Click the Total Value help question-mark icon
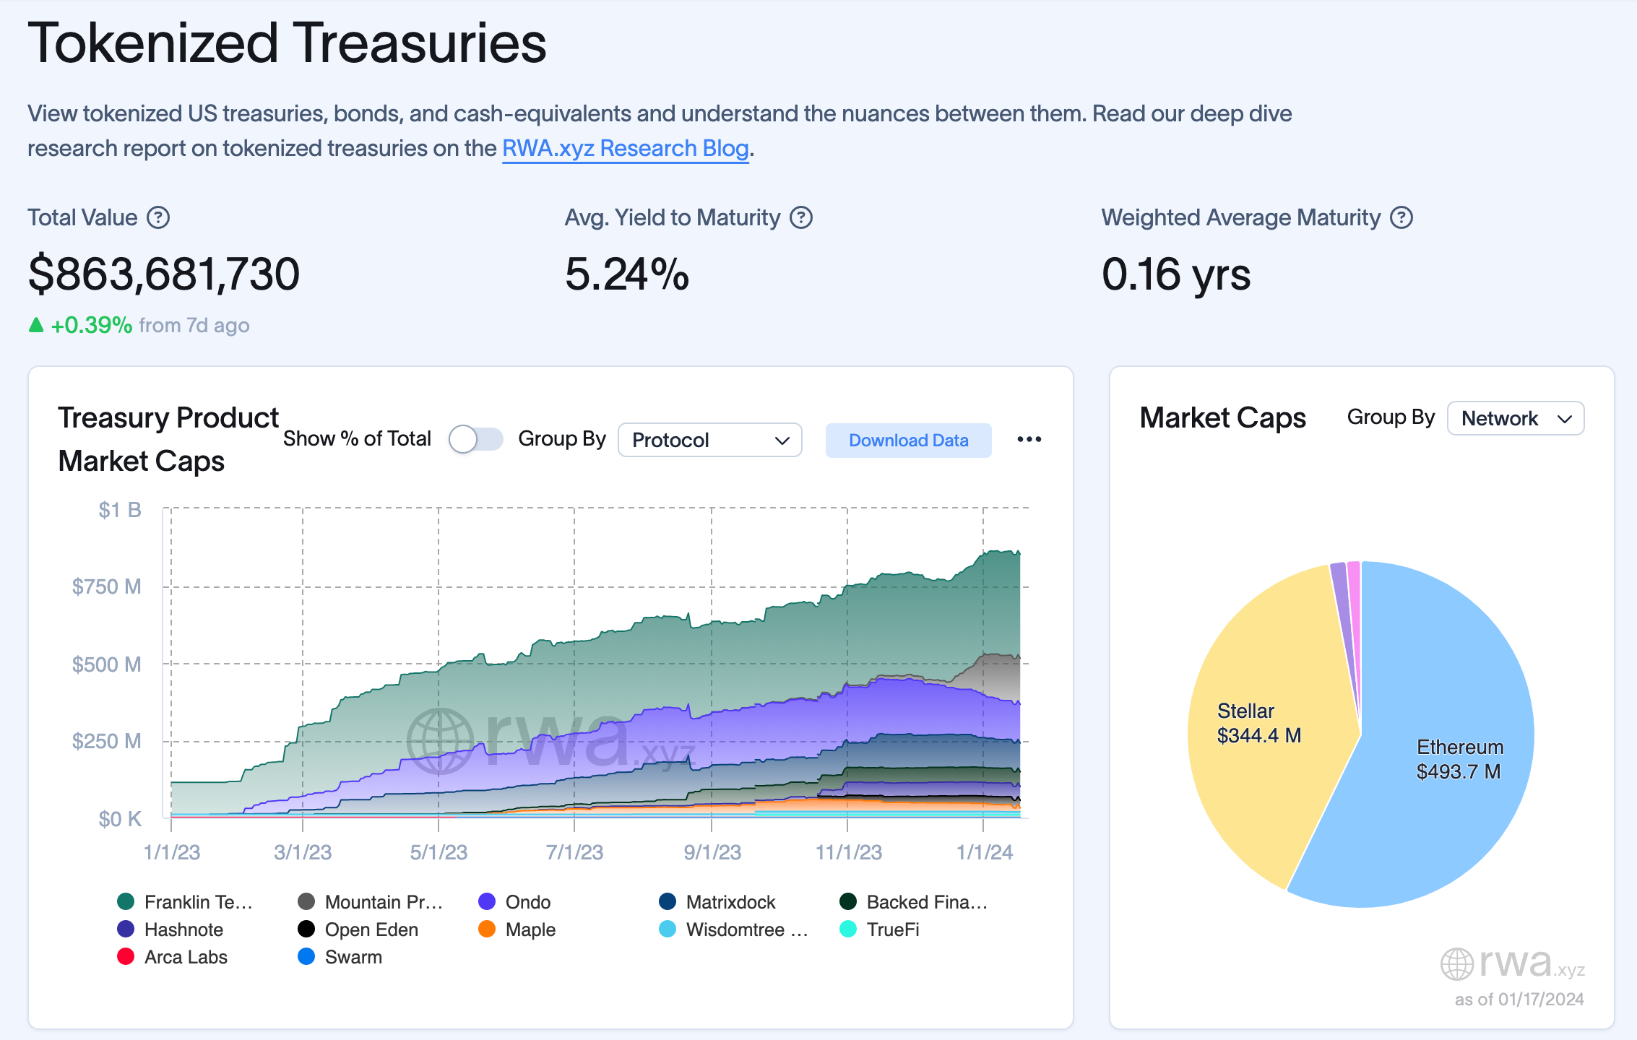The height and width of the screenshot is (1040, 1637). pos(158,217)
